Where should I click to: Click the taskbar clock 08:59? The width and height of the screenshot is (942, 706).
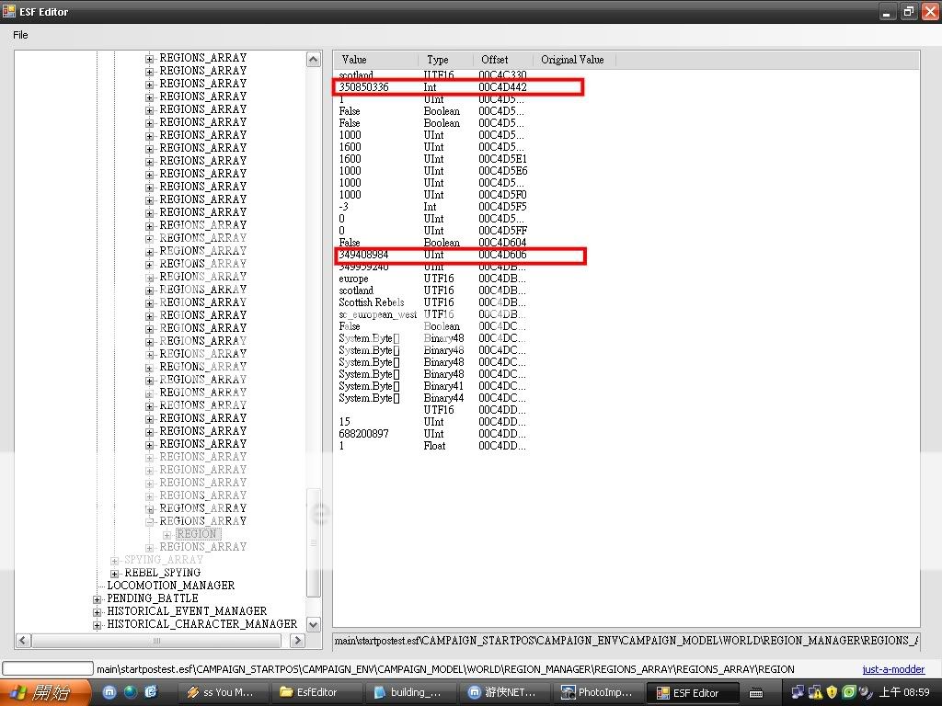click(904, 693)
